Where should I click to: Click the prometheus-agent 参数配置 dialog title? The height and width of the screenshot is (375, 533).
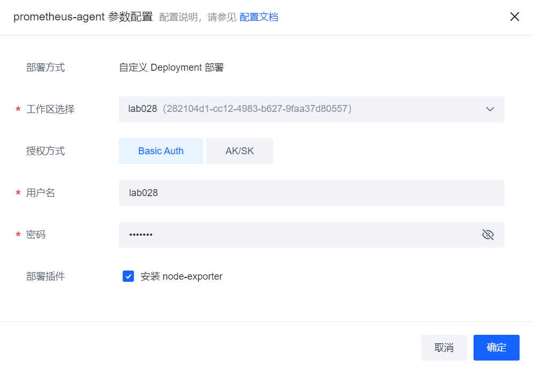(x=83, y=17)
